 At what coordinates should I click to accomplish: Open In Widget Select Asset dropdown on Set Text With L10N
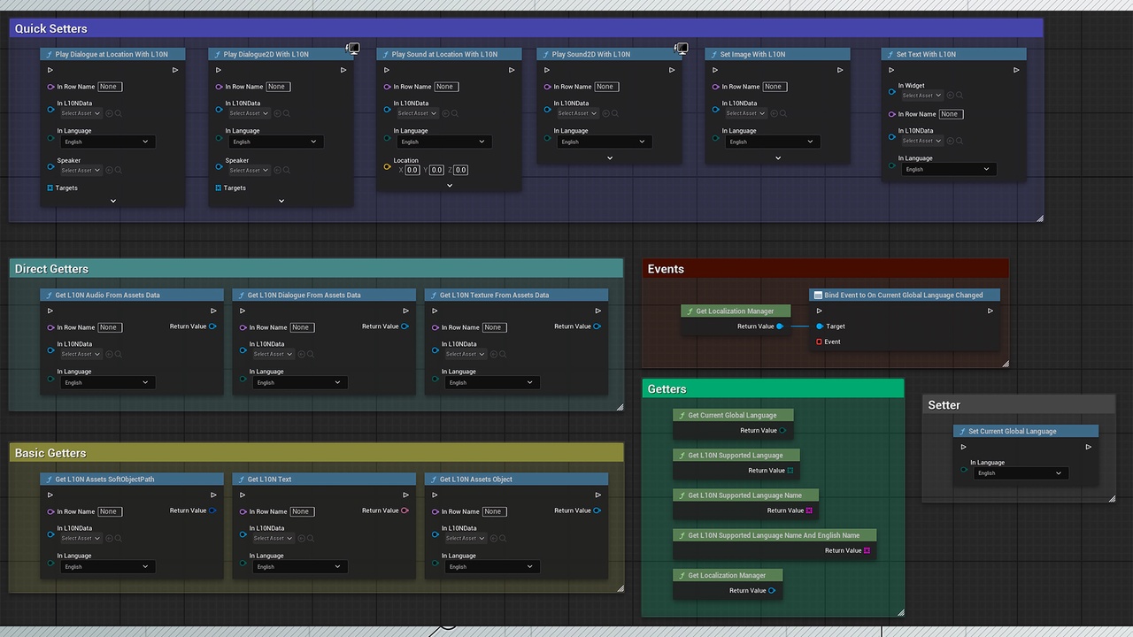click(x=921, y=96)
